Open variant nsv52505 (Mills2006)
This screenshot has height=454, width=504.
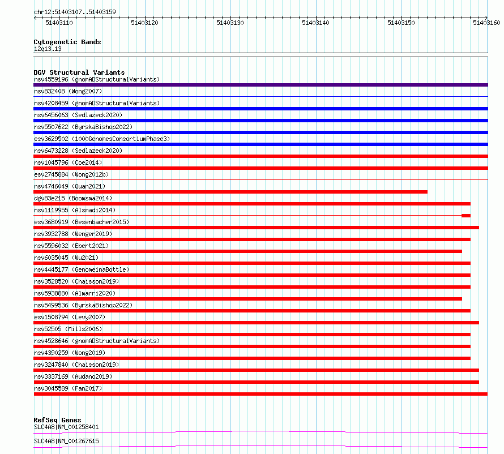pyautogui.click(x=68, y=329)
